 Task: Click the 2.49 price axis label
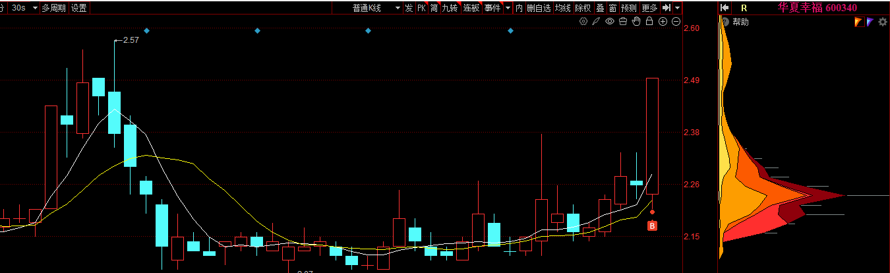[x=692, y=80]
